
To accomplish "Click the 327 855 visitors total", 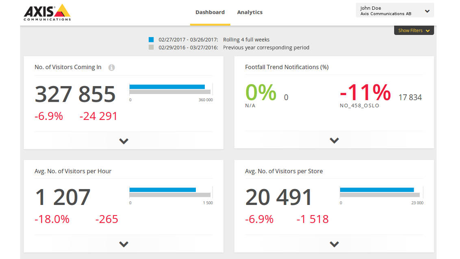I will 75,94.
